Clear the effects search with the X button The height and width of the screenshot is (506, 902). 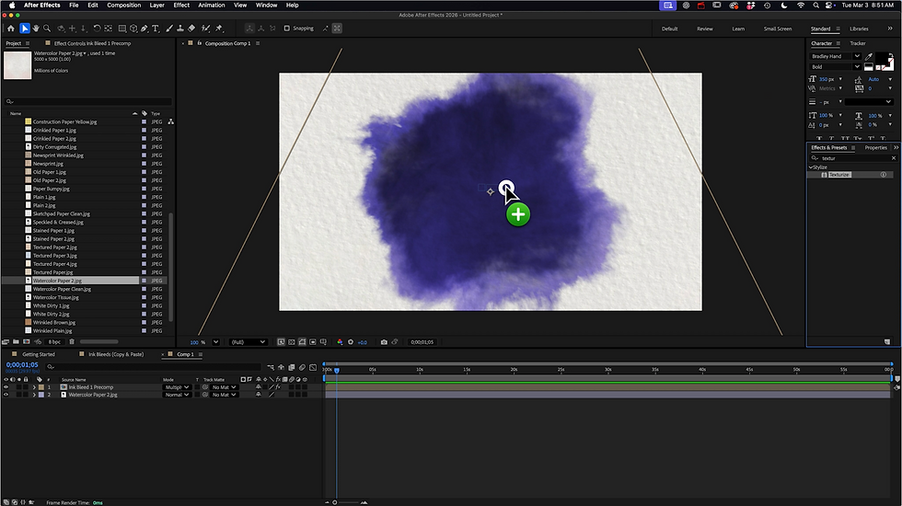[x=894, y=158]
